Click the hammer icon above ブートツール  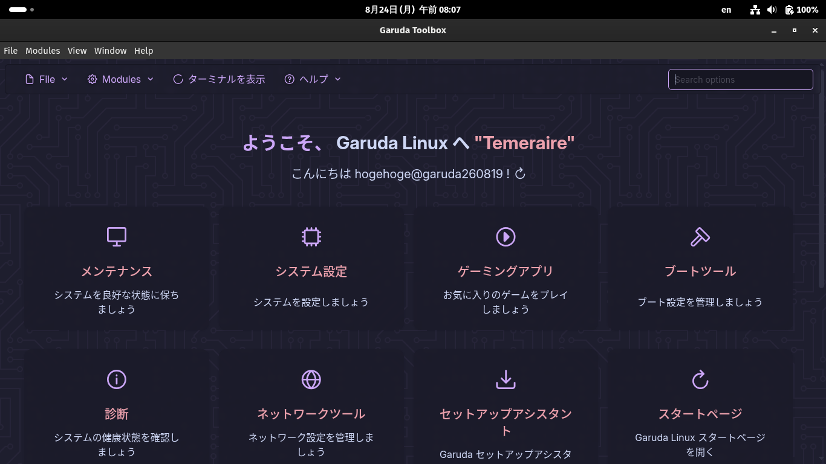tap(700, 236)
